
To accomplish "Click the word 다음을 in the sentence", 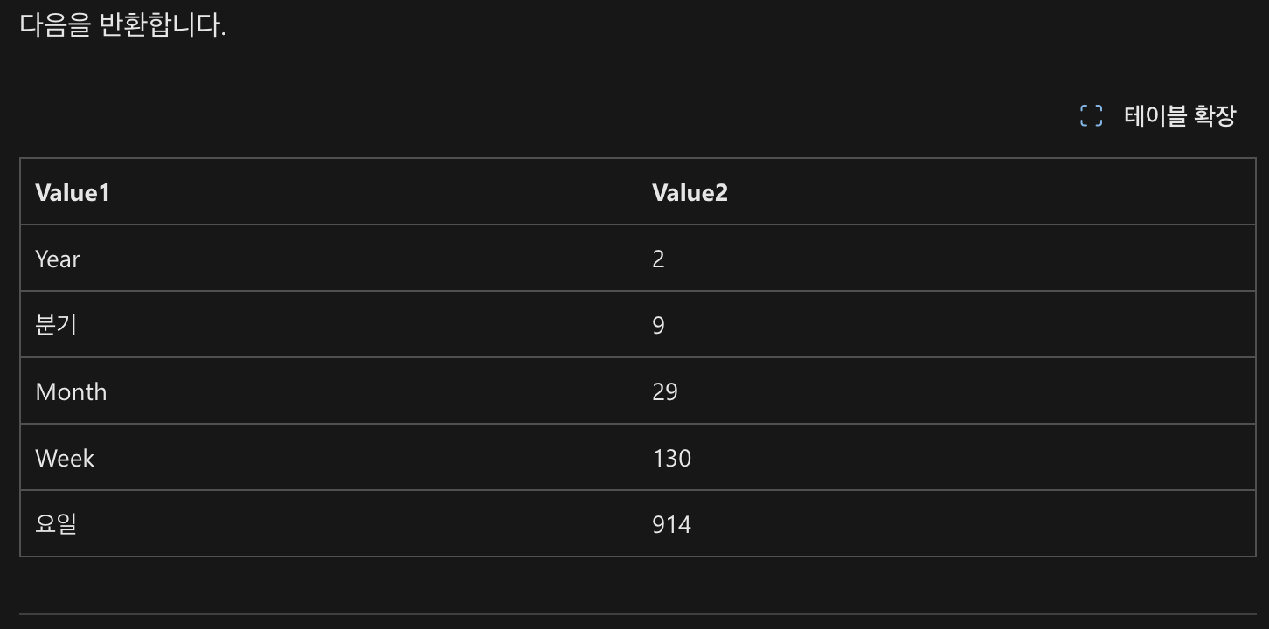I will tap(55, 24).
